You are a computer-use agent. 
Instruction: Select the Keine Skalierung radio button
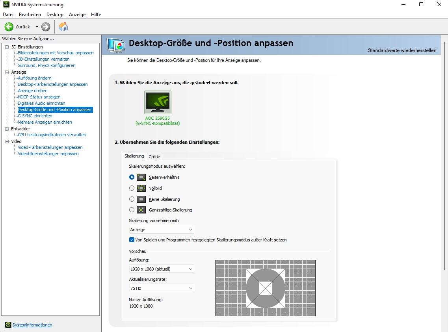132,199
